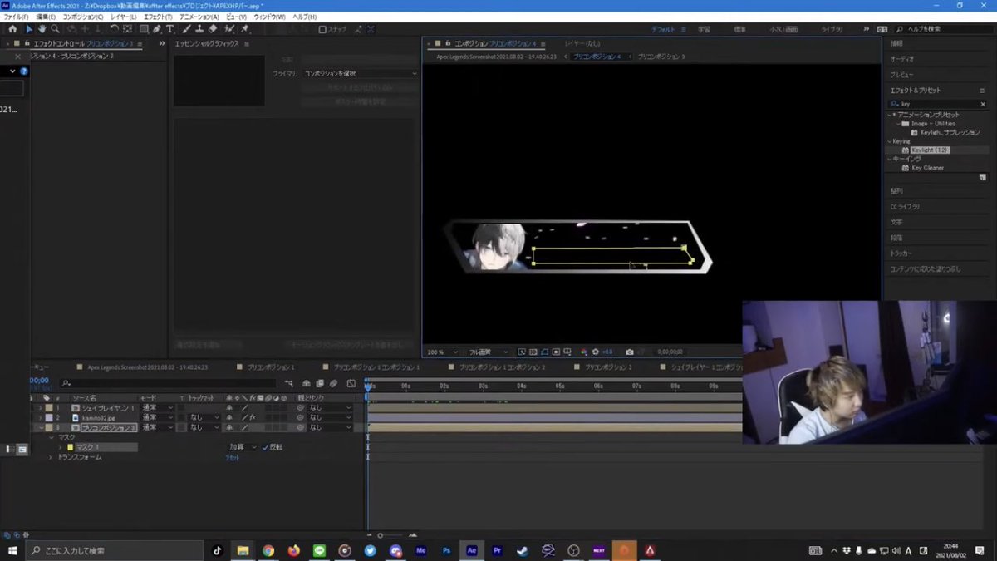Viewport: 997px width, 561px height.
Task: Click the shy layers icon in timeline header
Action: pyautogui.click(x=306, y=383)
